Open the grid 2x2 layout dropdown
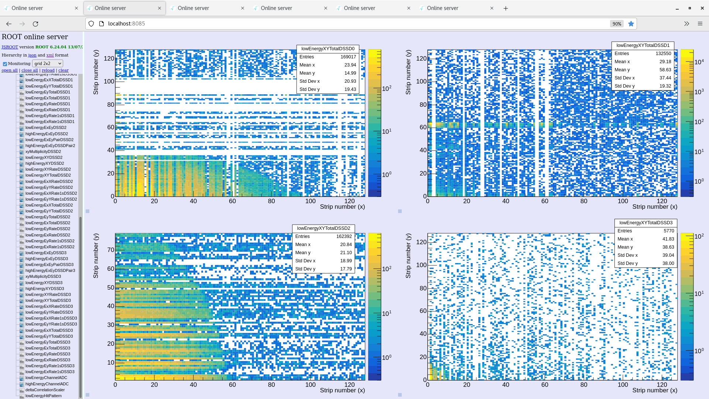Screen dimensions: 709x399 coord(47,63)
